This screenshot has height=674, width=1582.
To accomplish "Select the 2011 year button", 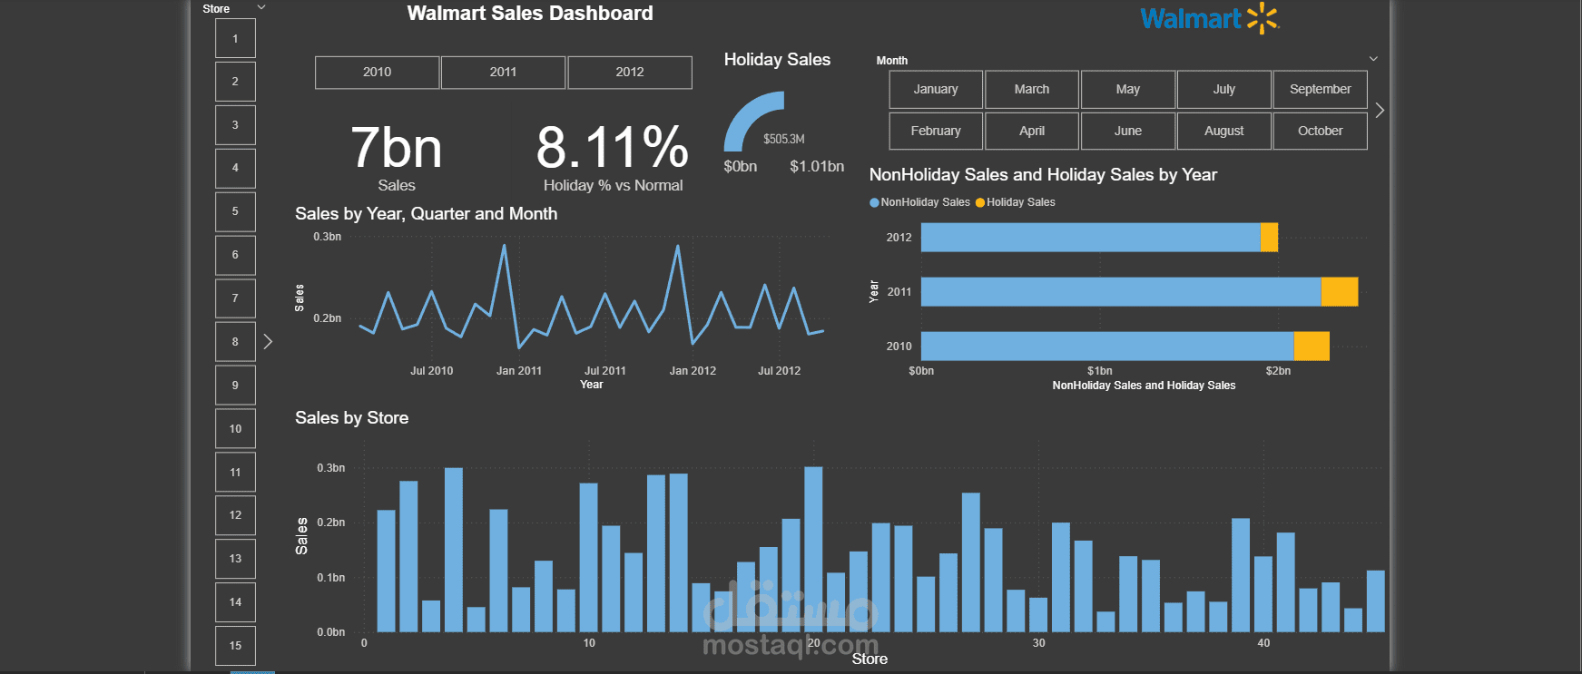I will (x=503, y=73).
